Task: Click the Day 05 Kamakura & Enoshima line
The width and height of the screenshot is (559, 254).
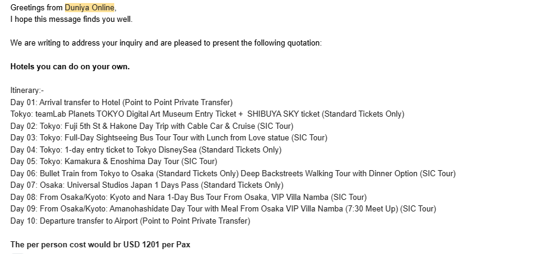Action: click(114, 162)
